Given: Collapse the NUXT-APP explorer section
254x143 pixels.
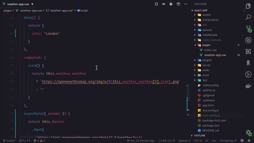Looking at the screenshot, I should click(201, 11).
